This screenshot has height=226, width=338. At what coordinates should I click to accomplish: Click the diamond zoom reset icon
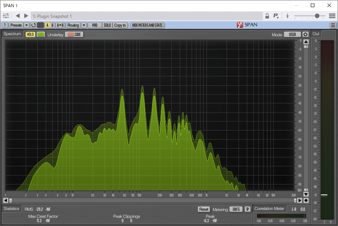click(306, 201)
